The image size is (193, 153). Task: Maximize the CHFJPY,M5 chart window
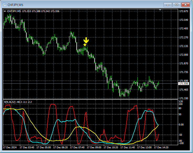tap(176, 5)
